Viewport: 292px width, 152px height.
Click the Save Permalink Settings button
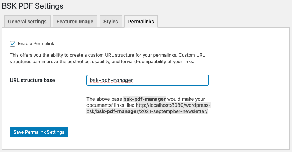[39, 132]
